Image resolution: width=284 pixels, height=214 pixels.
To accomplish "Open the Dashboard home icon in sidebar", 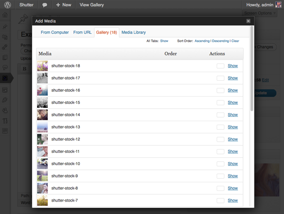I will pos(5,15).
